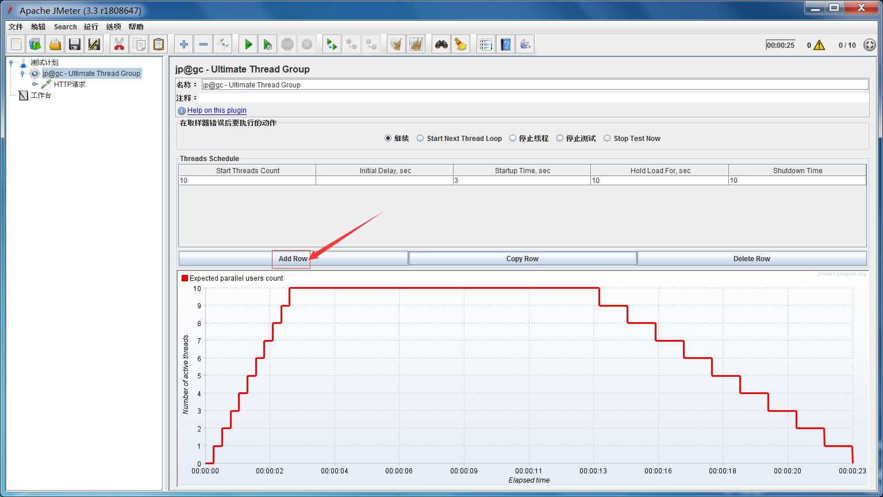
Task: Start the test with green play icon
Action: [x=248, y=44]
